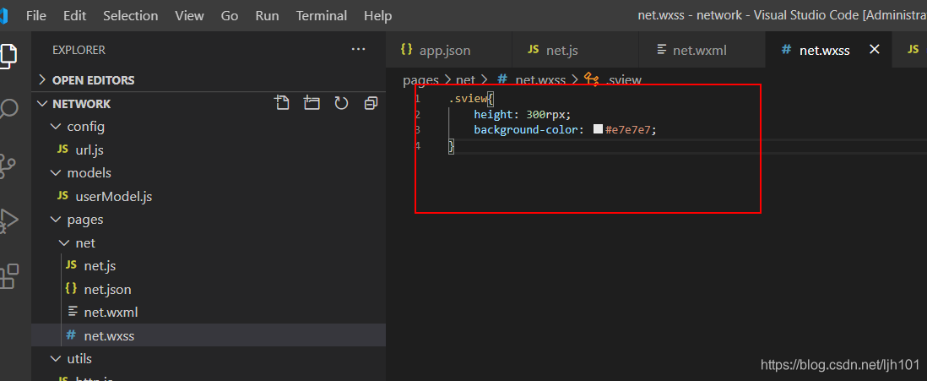Click New File icon in NETWORK header
The height and width of the screenshot is (381, 927).
click(283, 104)
